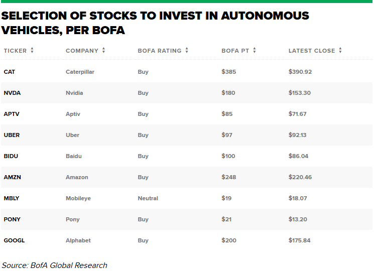Click the sort arrows beside Latest Close

tap(340, 50)
